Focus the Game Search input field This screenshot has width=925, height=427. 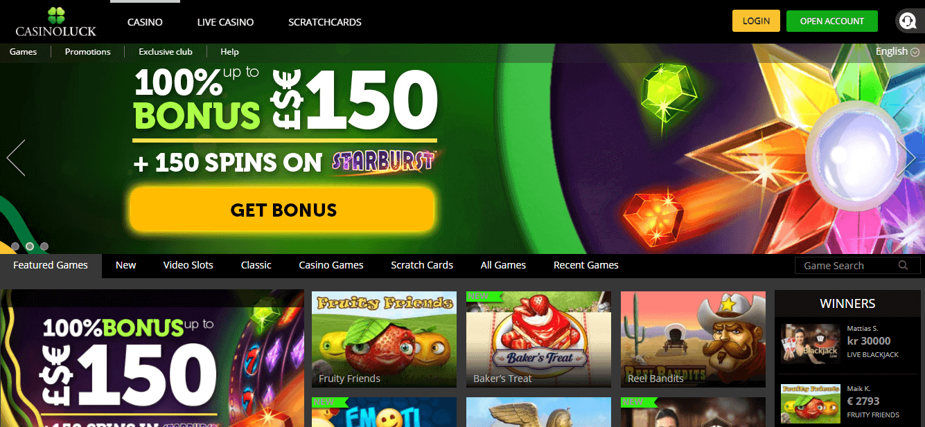pos(858,266)
